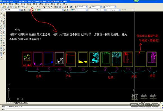Viewport: 163px width, 111px height.
Task: Open the Help question-mark icon
Action: [71, 7]
